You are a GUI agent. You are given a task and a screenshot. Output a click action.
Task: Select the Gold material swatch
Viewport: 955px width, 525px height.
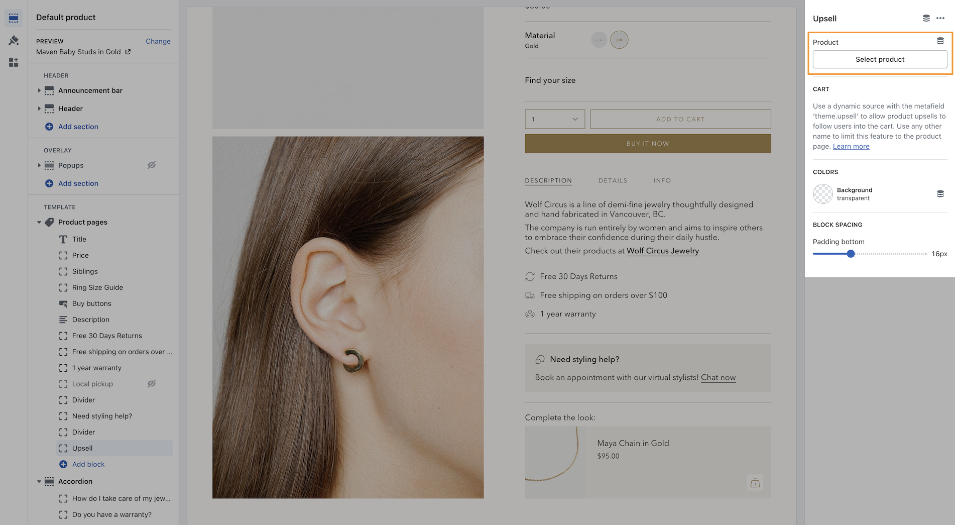click(x=619, y=40)
